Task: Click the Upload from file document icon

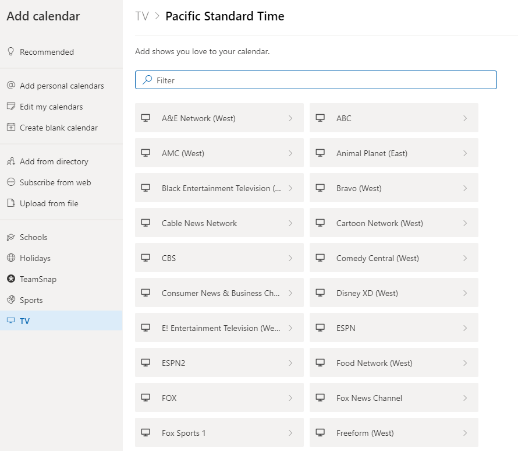Action: 10,203
